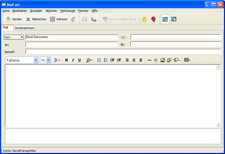Click inside the message body area
Image resolution: width=225 pixels, height=154 pixels.
[111, 96]
